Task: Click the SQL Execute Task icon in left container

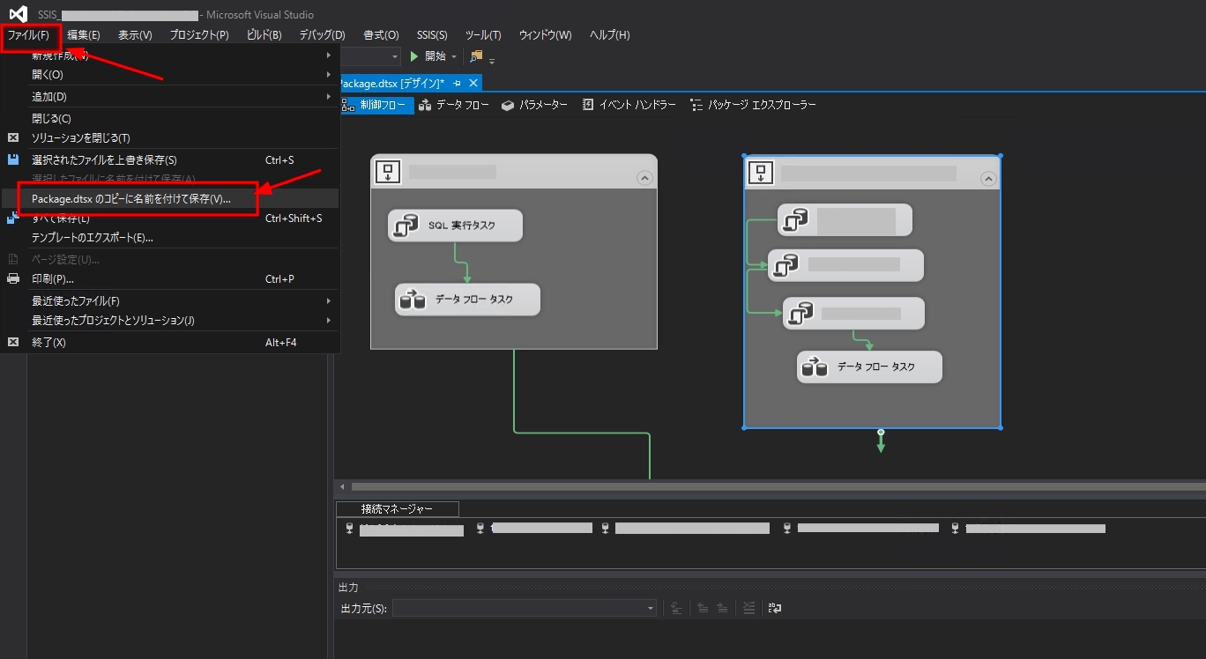Action: click(405, 226)
